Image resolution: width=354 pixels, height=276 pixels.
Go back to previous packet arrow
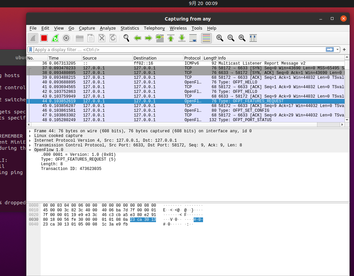[137, 38]
